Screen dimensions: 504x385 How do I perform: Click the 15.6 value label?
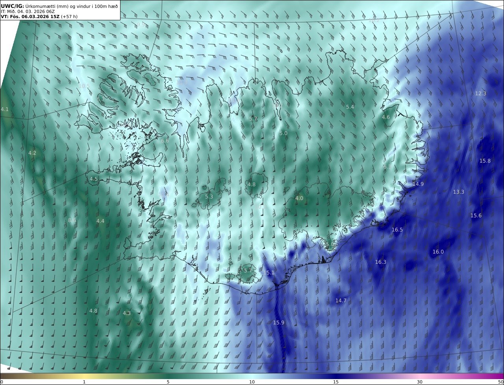click(x=476, y=216)
